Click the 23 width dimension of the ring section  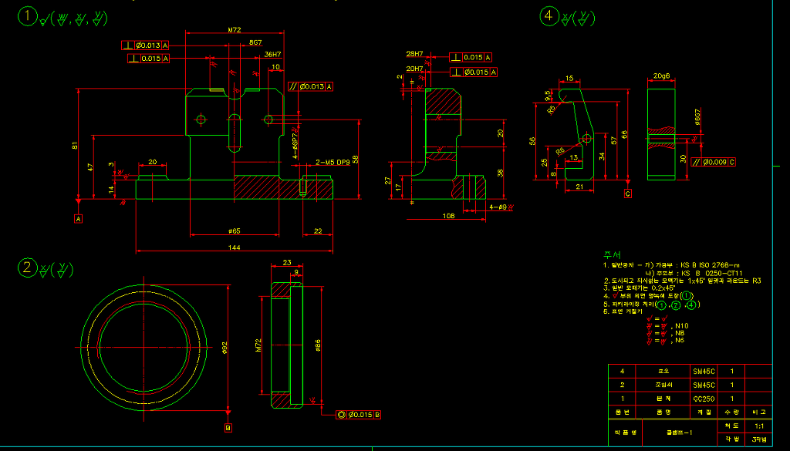pyautogui.click(x=287, y=262)
